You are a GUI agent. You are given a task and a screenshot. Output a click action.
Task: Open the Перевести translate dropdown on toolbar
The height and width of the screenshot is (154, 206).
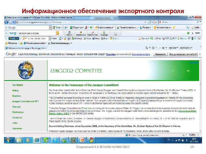click(x=146, y=27)
